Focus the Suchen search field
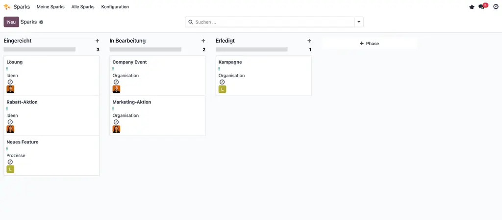Image resolution: width=502 pixels, height=220 pixels. tap(273, 22)
